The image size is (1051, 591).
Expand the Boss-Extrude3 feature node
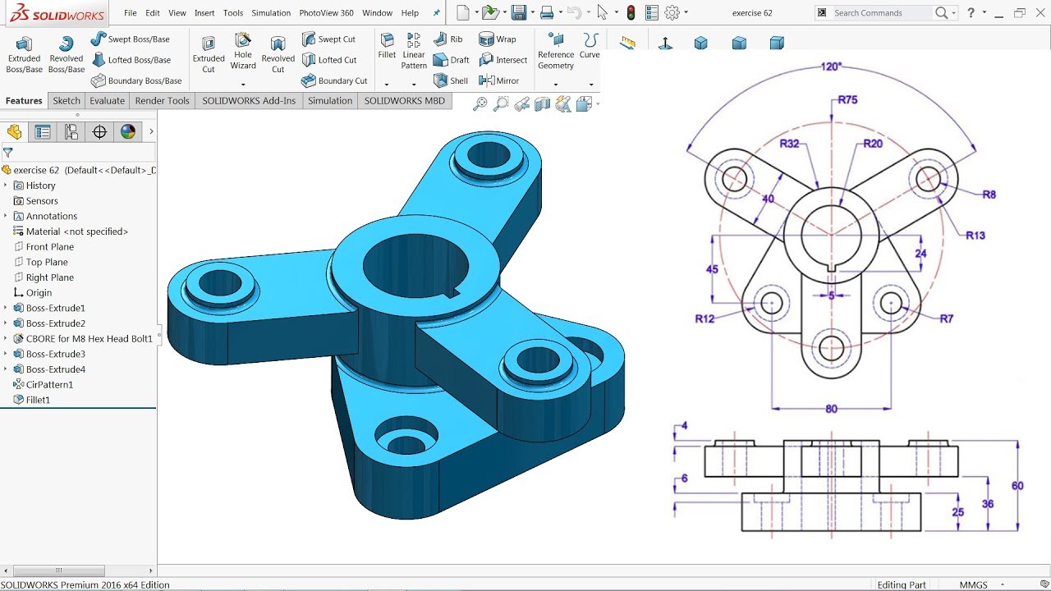pos(6,354)
